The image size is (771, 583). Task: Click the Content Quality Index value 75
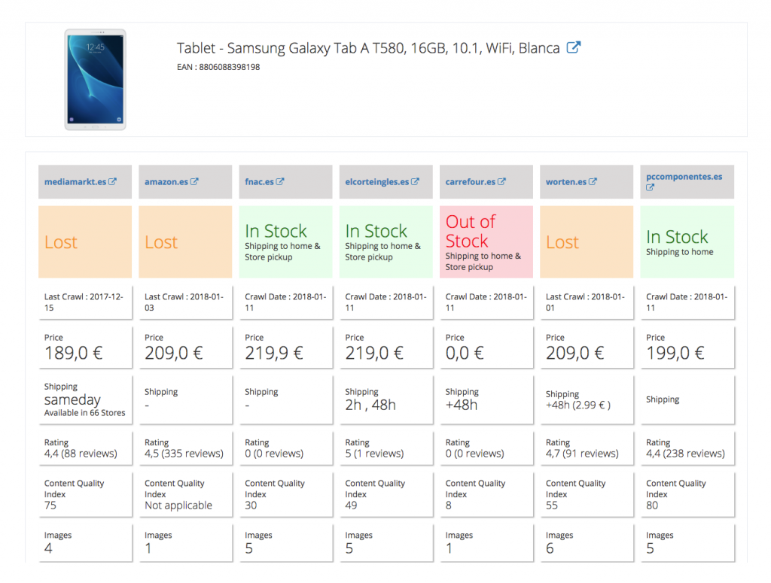point(50,506)
